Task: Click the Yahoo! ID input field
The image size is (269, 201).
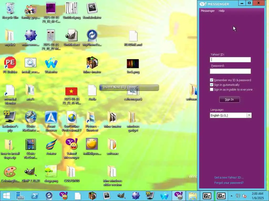Action: click(230, 60)
